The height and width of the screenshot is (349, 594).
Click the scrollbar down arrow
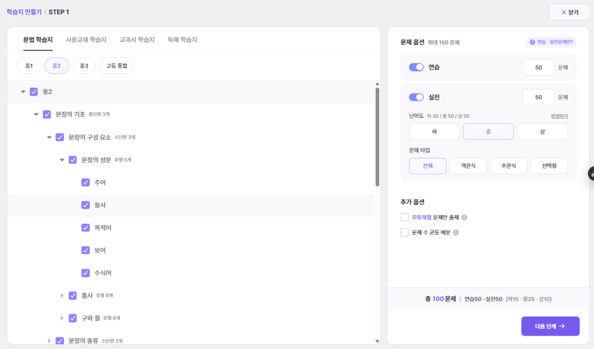click(378, 341)
